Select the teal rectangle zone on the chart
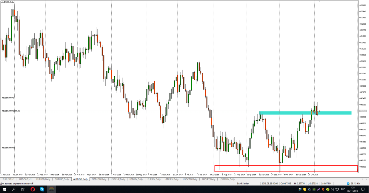Viewport: 369px width, 193px height. 305,113
